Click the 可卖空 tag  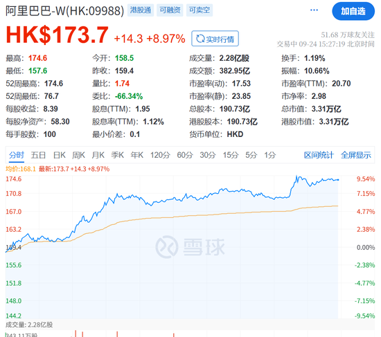click(x=200, y=10)
